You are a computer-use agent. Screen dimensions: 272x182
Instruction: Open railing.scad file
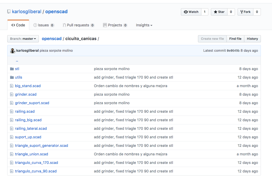25,111
